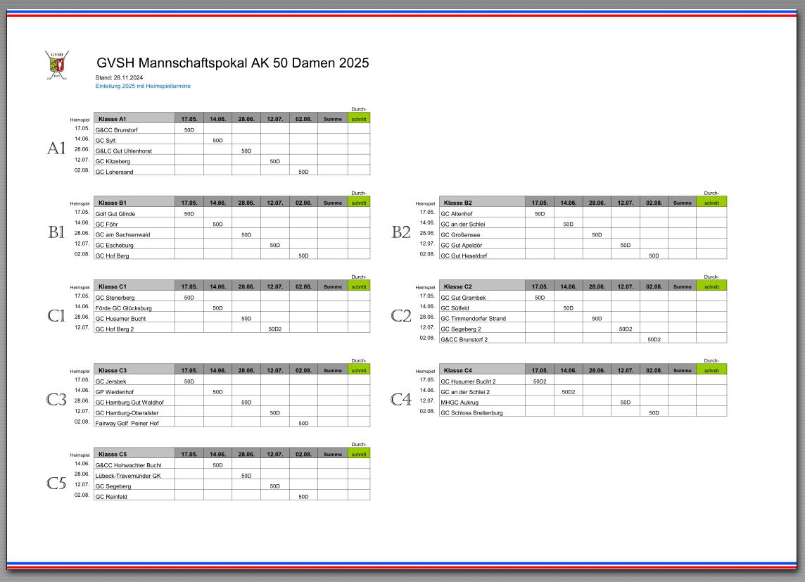
Task: Click the 'GC Altenhof' cell
Action: click(483, 213)
